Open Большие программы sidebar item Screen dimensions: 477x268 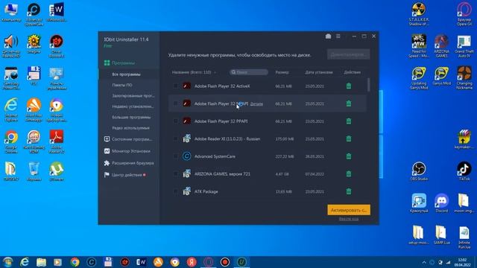pyautogui.click(x=131, y=118)
